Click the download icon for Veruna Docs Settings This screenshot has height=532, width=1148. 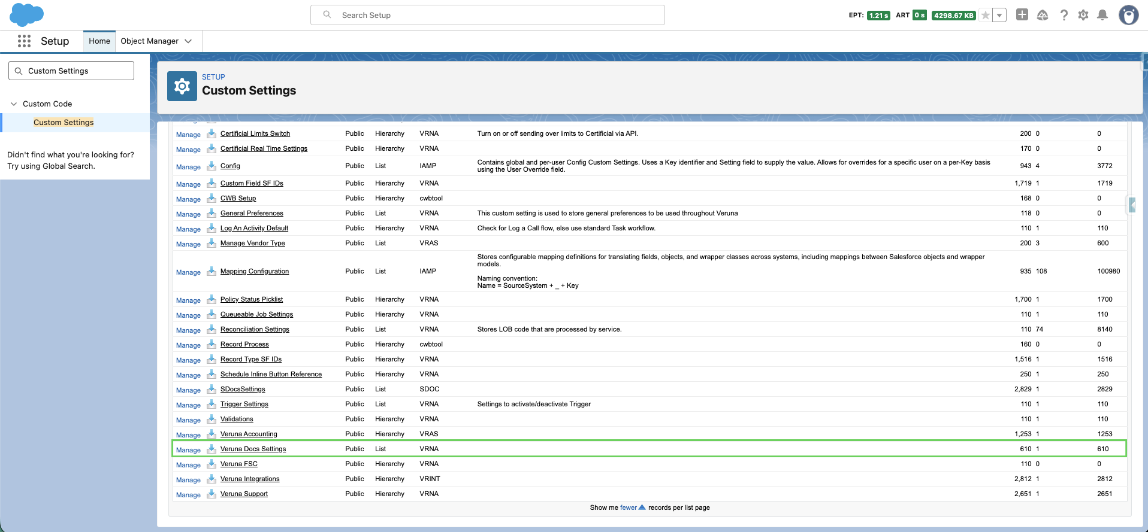pyautogui.click(x=212, y=449)
